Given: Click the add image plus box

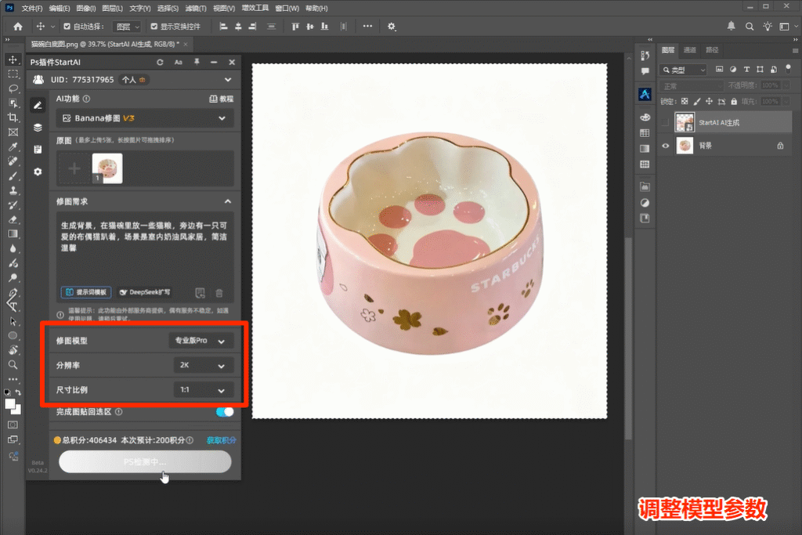Looking at the screenshot, I should tap(74, 168).
